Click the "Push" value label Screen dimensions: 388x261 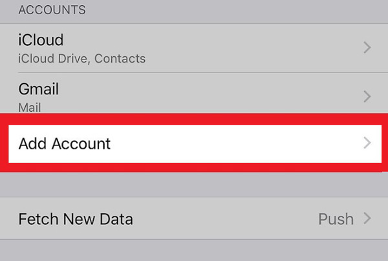coord(336,219)
